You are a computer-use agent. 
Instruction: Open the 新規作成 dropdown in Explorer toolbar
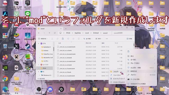click(x=43, y=39)
